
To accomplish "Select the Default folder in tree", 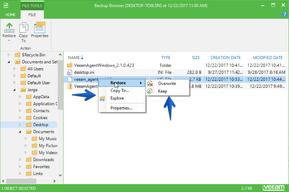I will (34, 76).
